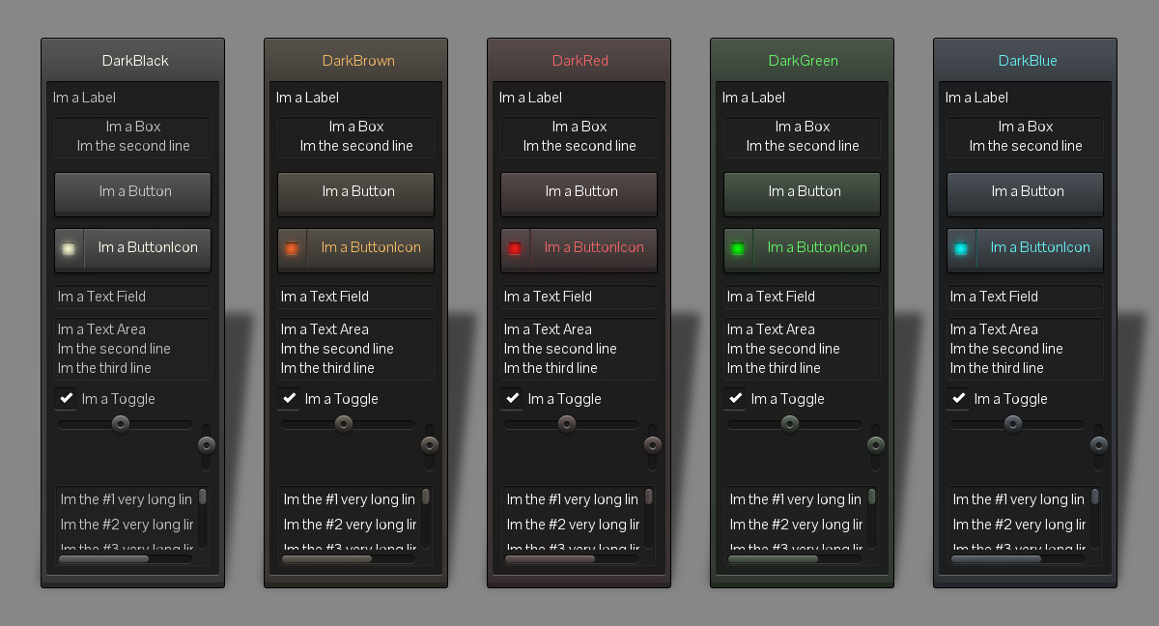This screenshot has height=626, width=1159.
Task: Toggle the checkbox in the DarkBrown panel
Action: 289,398
